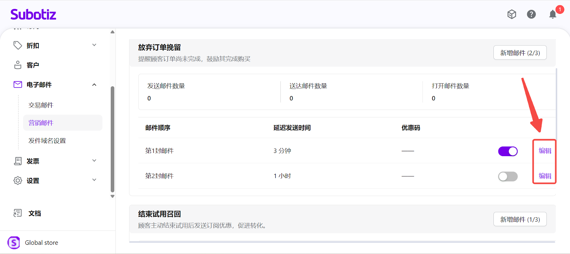Enable the toggle for 第2封邮件
The height and width of the screenshot is (254, 570).
(508, 176)
